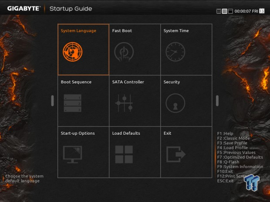
Task: Switch to the window-style view-mode icon
Action: tap(230, 11)
